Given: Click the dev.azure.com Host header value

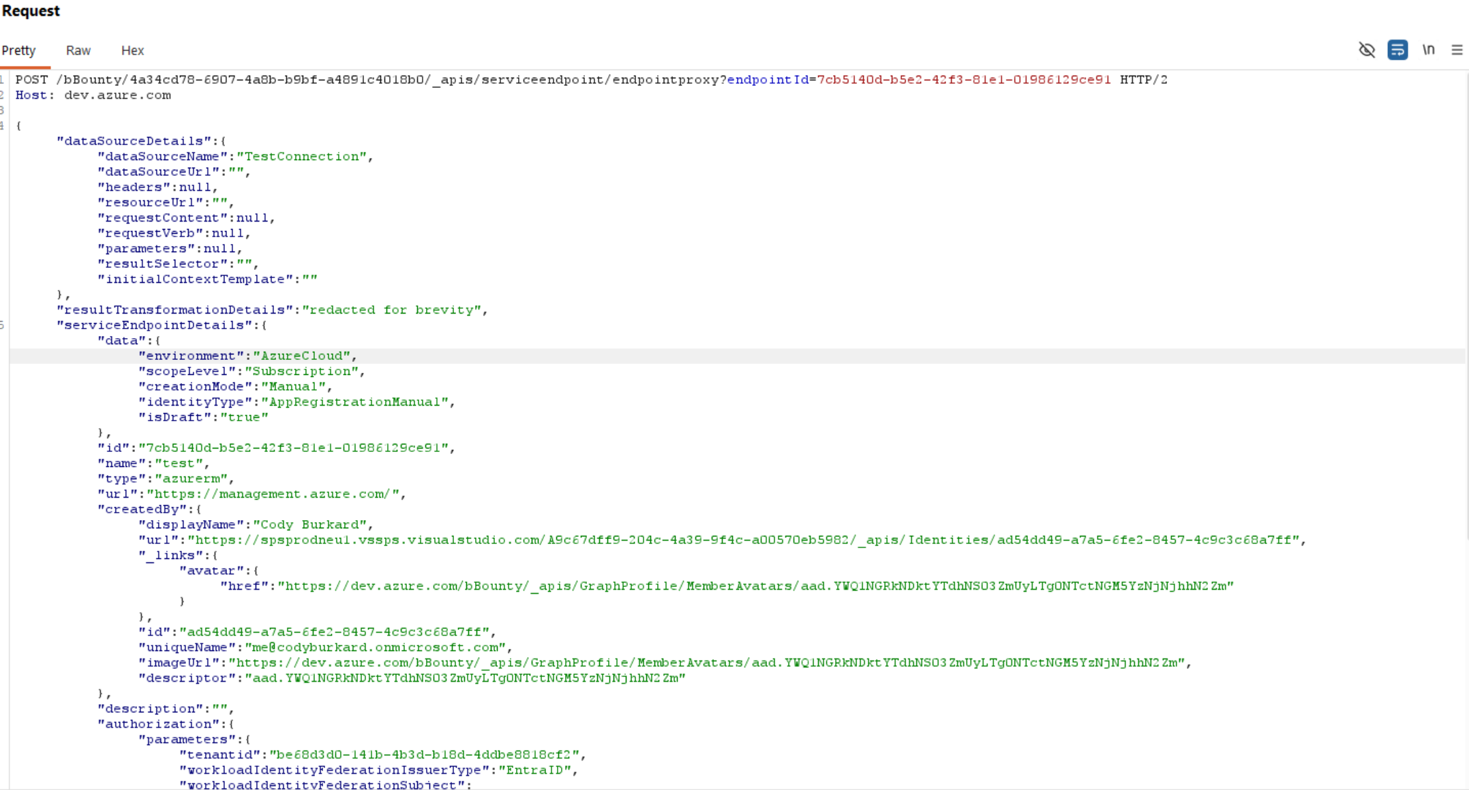Looking at the screenshot, I should click(117, 95).
